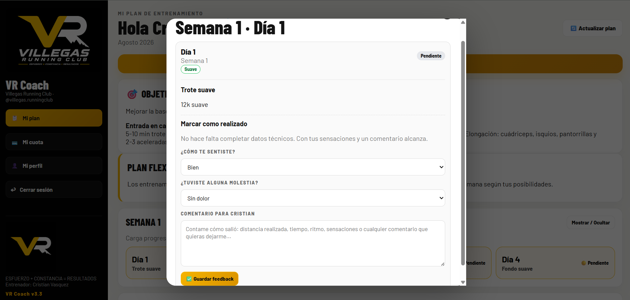Screen dimensions: 630x300
Task: Click the Día 4 Fondo suave card
Action: 555,263
